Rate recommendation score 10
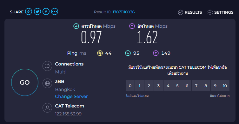 pyautogui.click(x=225, y=86)
